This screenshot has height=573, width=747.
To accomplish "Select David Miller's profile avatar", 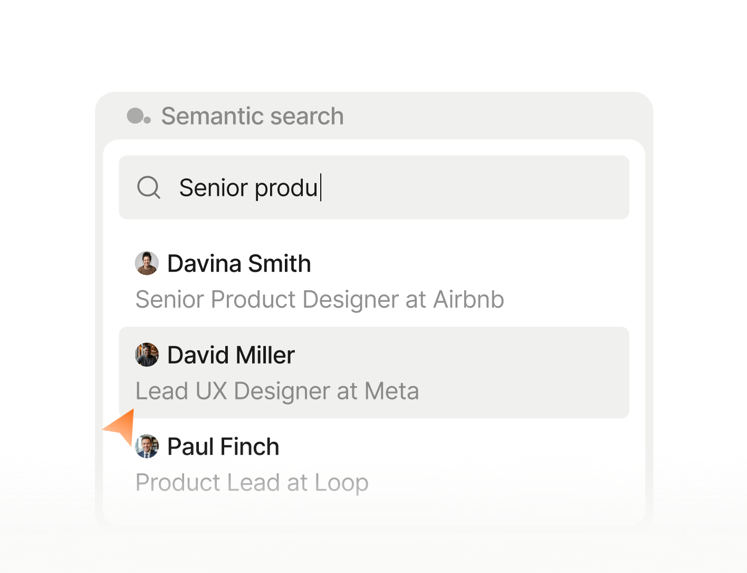I will pos(147,355).
